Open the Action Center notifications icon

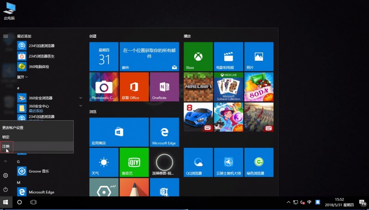pyautogui.click(x=363, y=202)
